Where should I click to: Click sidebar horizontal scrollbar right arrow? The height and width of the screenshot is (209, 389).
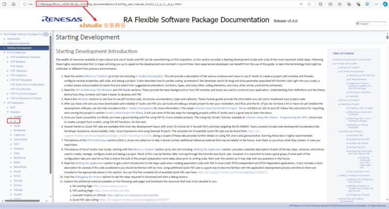click(46, 201)
